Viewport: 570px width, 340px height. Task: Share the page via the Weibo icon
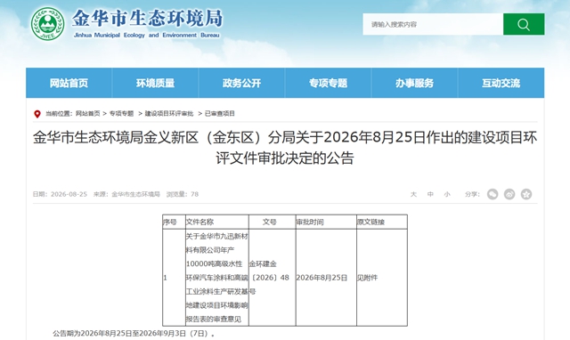click(509, 194)
